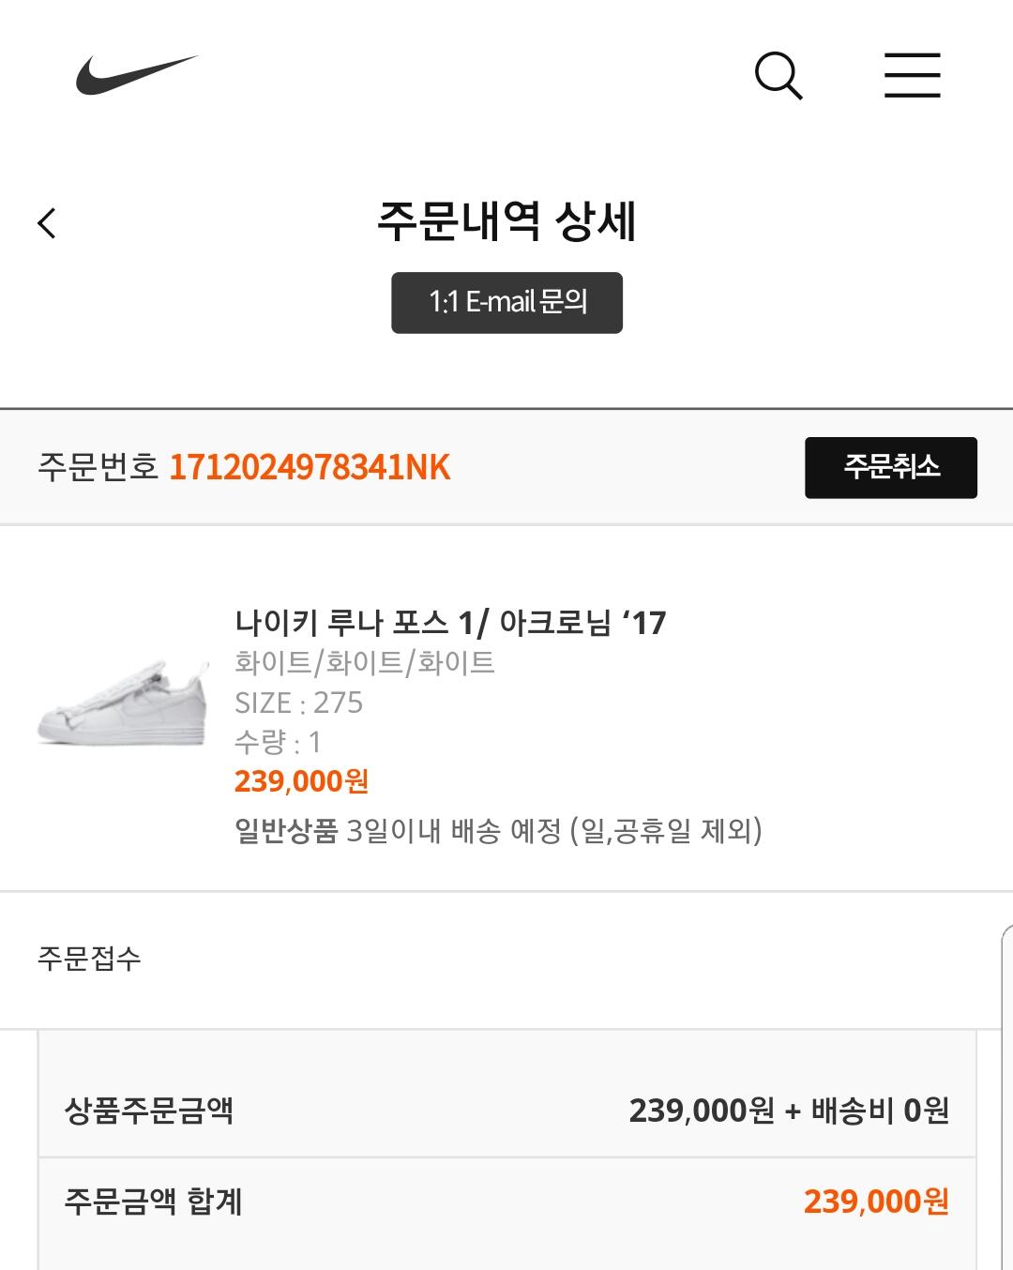Open the white shoe product thumbnail
The width and height of the screenshot is (1013, 1270).
(123, 703)
